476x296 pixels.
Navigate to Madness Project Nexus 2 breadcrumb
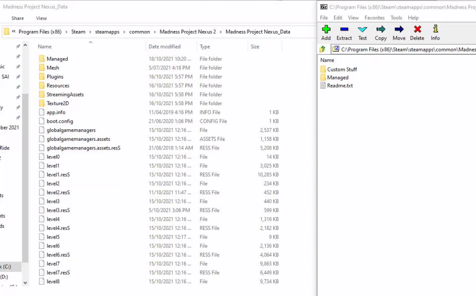188,31
